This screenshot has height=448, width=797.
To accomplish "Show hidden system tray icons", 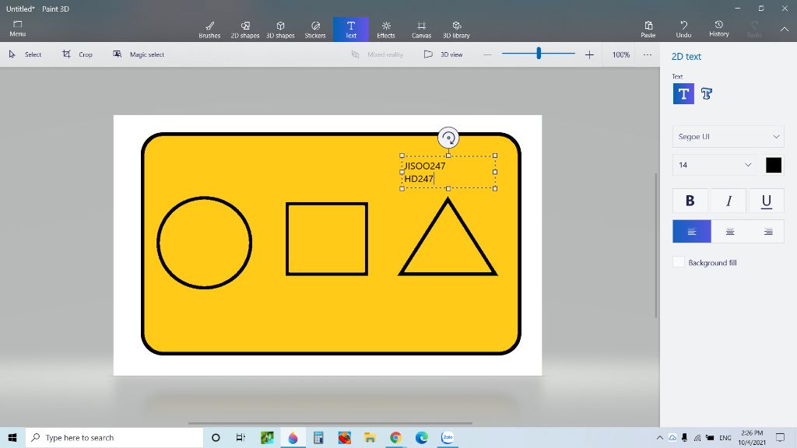I will point(660,437).
